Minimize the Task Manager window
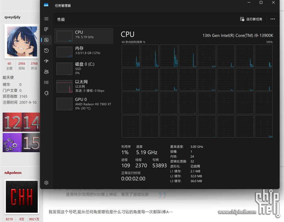The image size is (284, 222). pos(249,3)
